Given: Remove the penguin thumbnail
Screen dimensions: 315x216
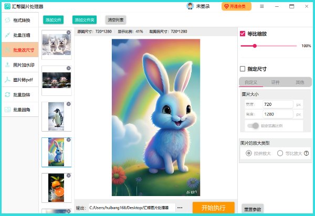Looking at the screenshot, I should click(x=68, y=104).
